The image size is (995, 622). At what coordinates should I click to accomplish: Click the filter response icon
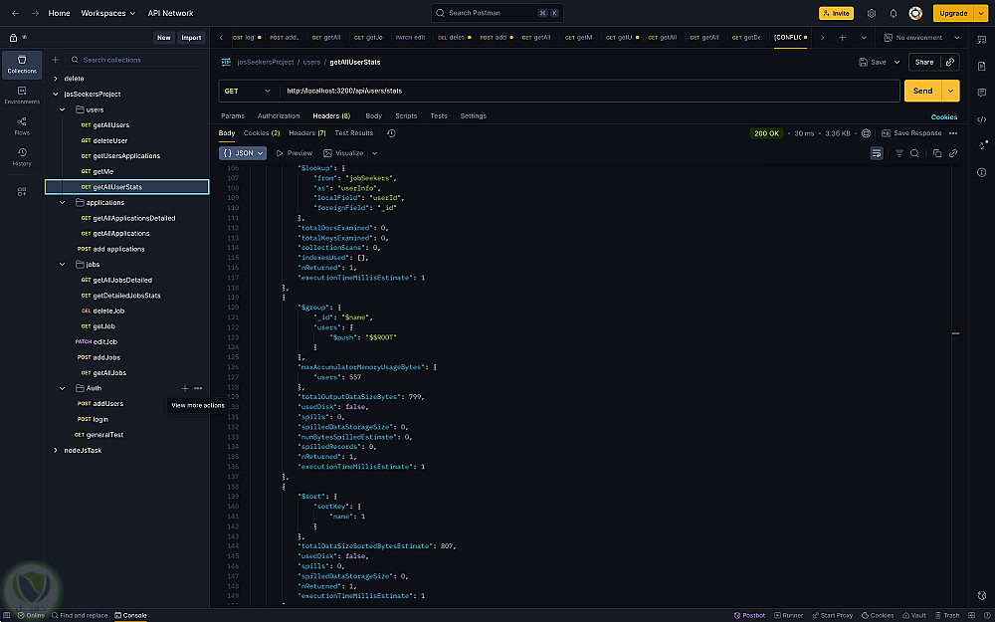(x=899, y=153)
